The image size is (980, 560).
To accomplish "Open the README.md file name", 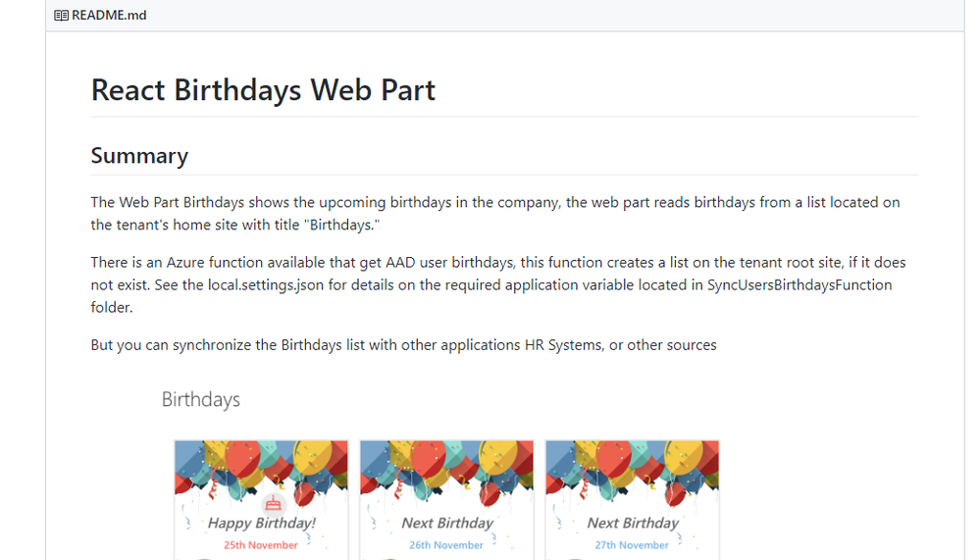I will pos(109,16).
